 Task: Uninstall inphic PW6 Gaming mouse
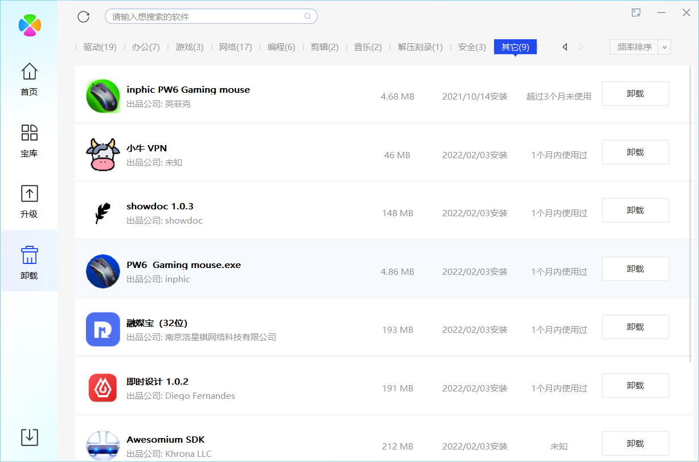[635, 94]
